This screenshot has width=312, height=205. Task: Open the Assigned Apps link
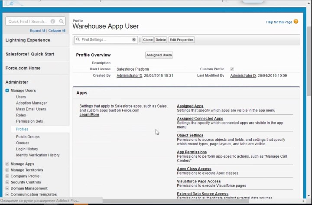point(190,106)
